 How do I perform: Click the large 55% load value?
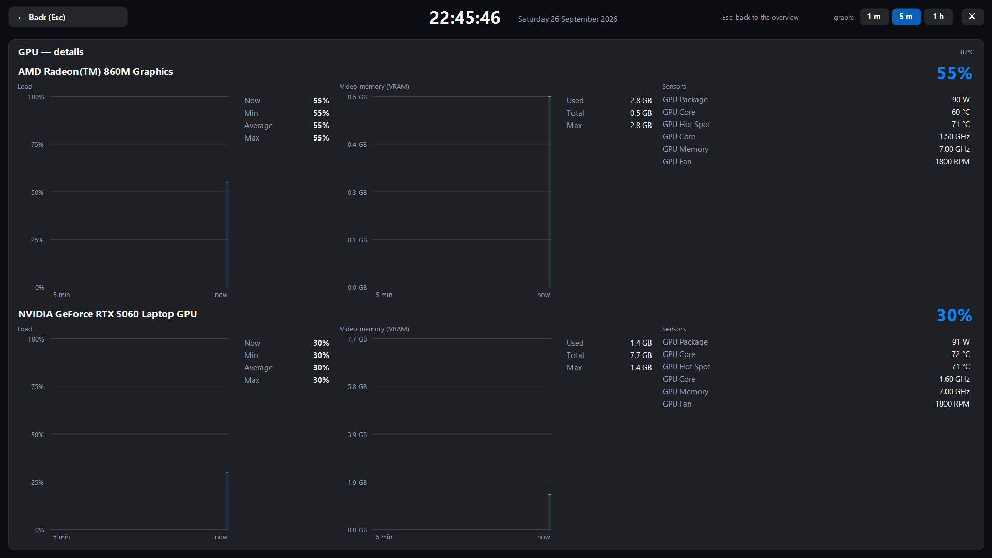click(954, 73)
